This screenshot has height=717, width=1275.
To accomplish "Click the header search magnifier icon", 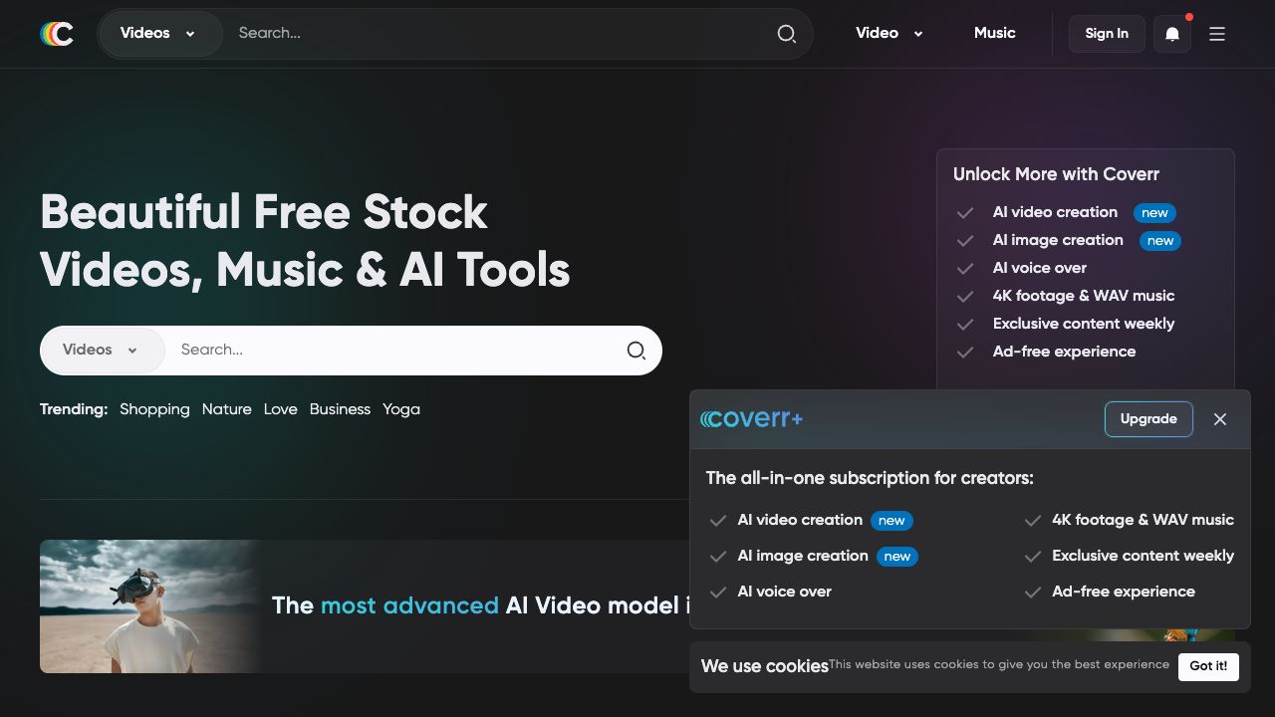I will point(786,34).
